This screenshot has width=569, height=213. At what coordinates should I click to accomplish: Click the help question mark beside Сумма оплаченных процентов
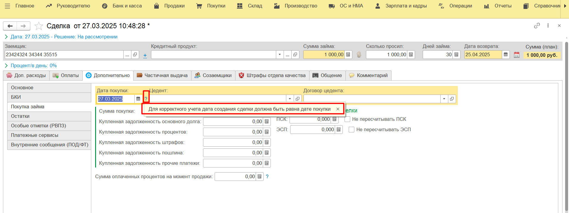(267, 176)
